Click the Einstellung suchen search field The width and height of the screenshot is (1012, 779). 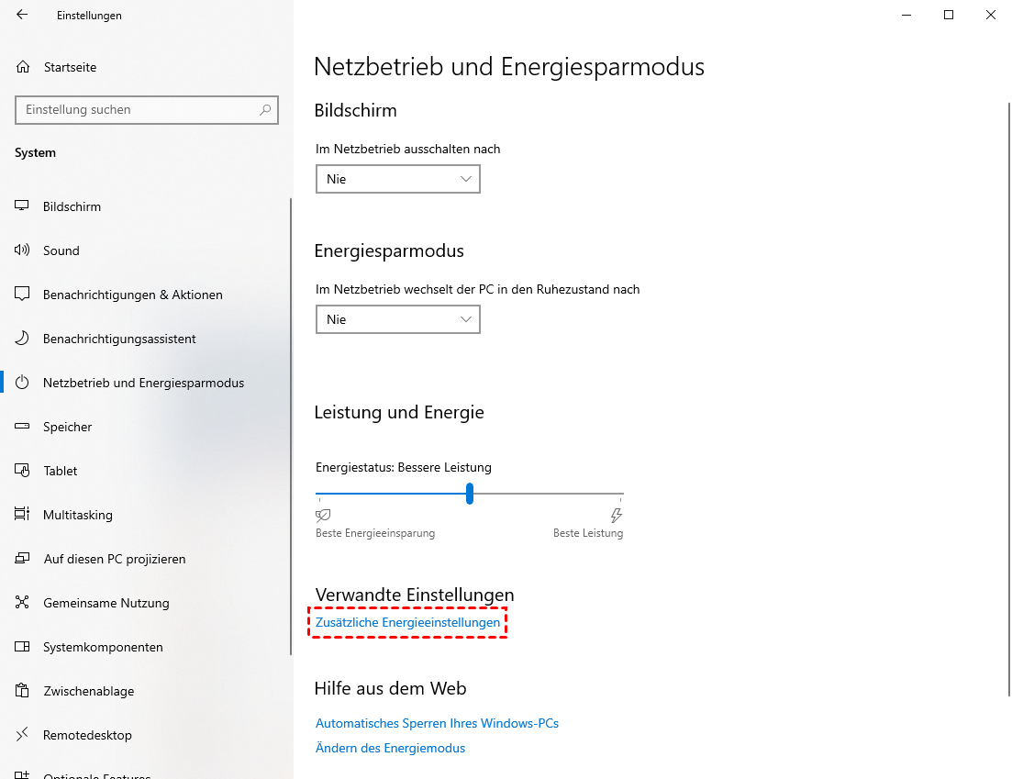(138, 110)
